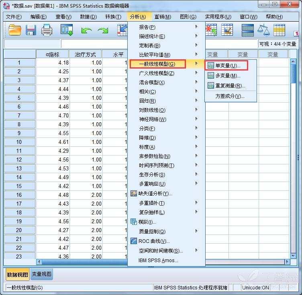Click the Go to case toolbar icon

click(x=122, y=30)
